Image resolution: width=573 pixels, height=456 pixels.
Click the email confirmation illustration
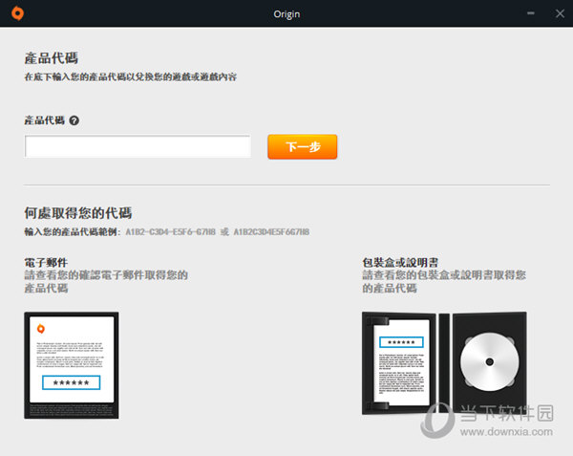pyautogui.click(x=72, y=364)
